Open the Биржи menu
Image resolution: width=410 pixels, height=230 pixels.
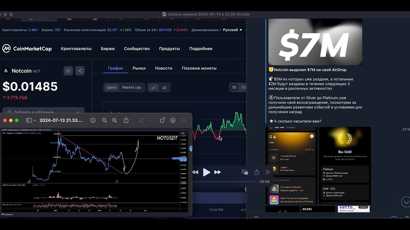coord(108,49)
